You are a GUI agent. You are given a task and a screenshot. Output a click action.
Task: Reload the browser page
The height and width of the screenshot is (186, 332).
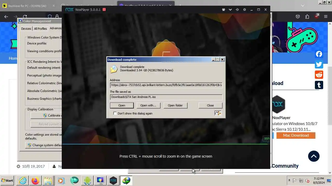[x=25, y=17]
